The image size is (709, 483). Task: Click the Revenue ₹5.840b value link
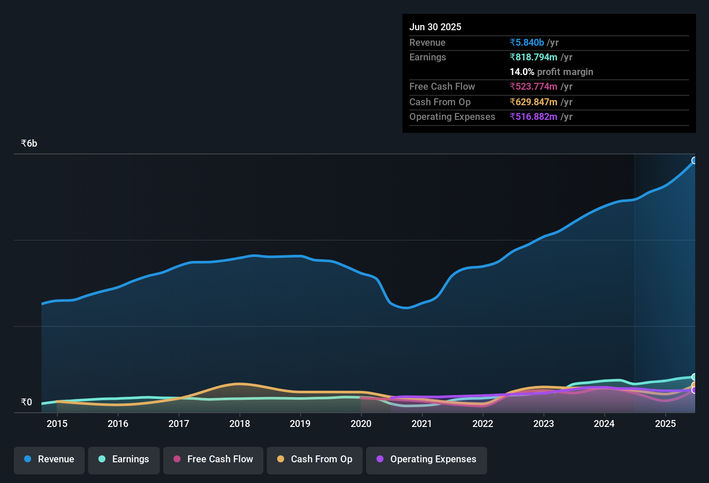coord(526,42)
